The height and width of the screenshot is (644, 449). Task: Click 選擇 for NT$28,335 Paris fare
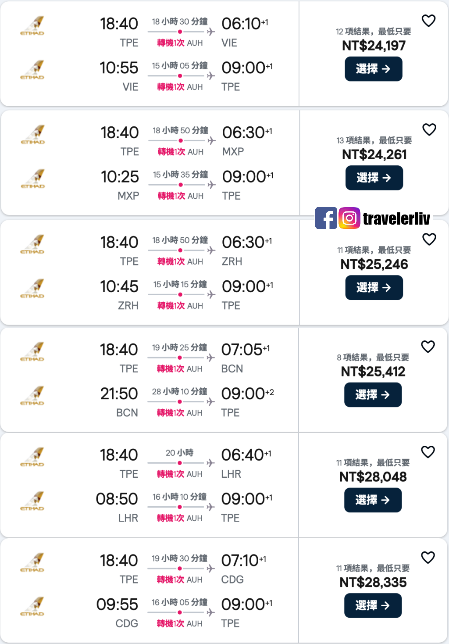tap(373, 605)
